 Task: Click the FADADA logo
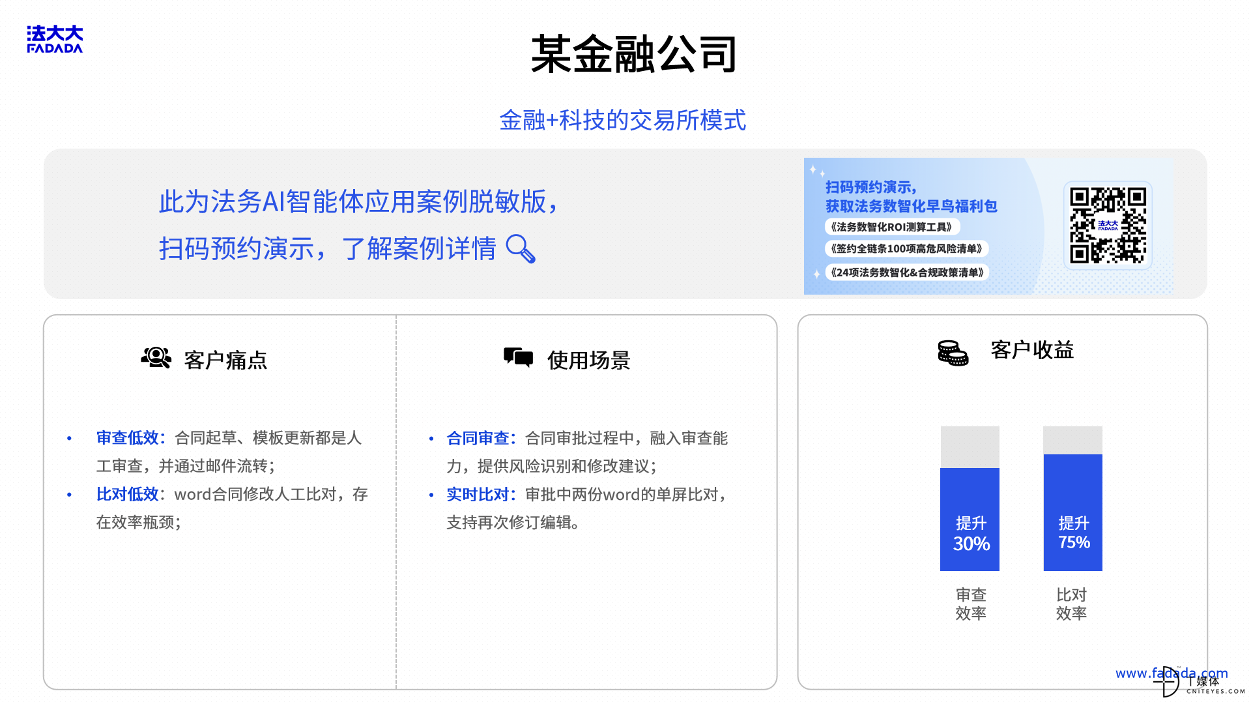tap(55, 39)
